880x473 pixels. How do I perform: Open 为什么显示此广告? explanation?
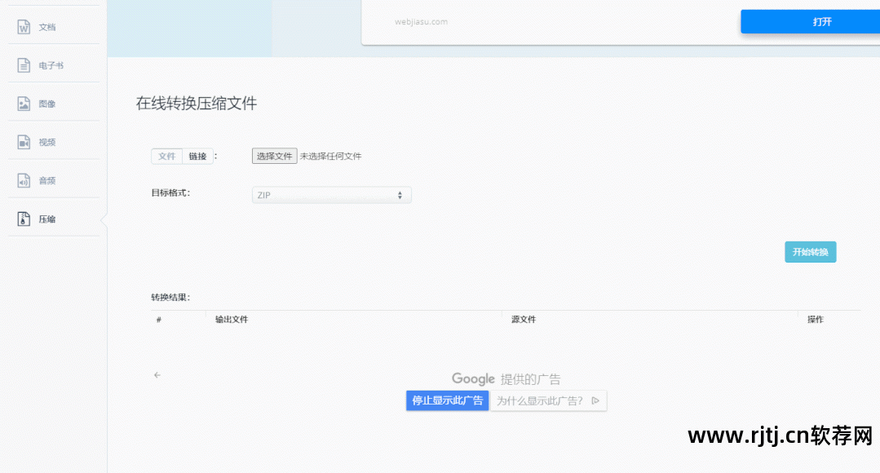tap(540, 400)
